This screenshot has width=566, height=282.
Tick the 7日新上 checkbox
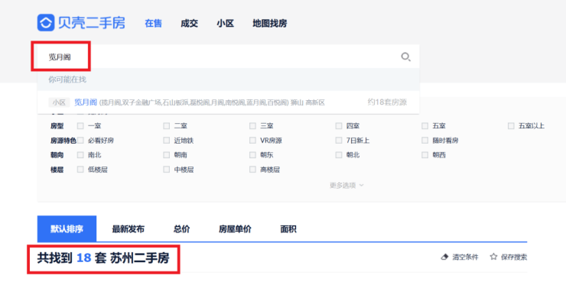click(339, 141)
